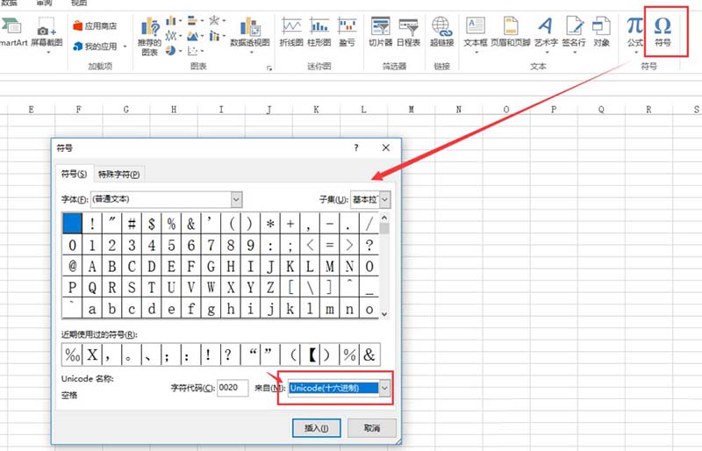Open the 符号 (Omega) symbol tool
702x451 pixels.
point(663,32)
